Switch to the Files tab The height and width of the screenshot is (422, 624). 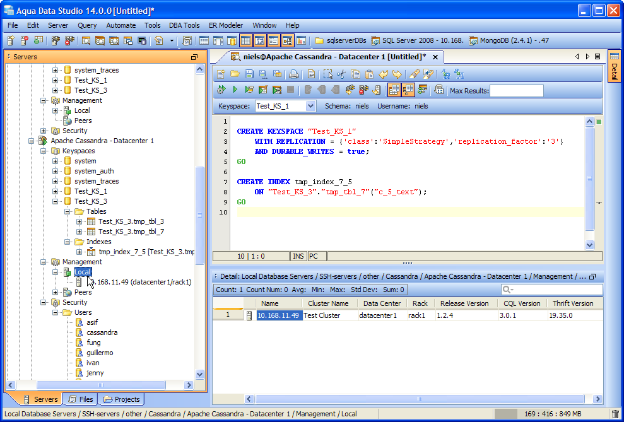[x=81, y=399]
